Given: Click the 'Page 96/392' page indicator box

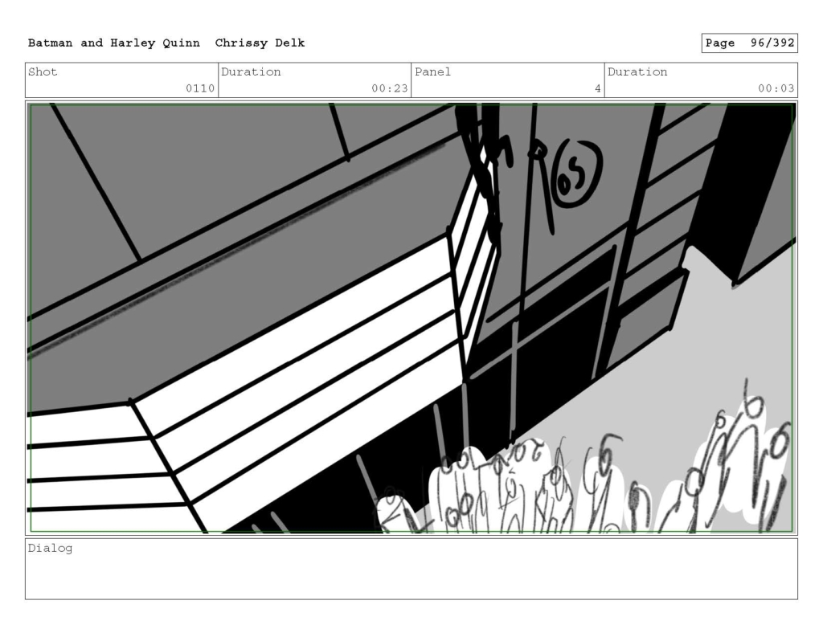Looking at the screenshot, I should click(750, 43).
